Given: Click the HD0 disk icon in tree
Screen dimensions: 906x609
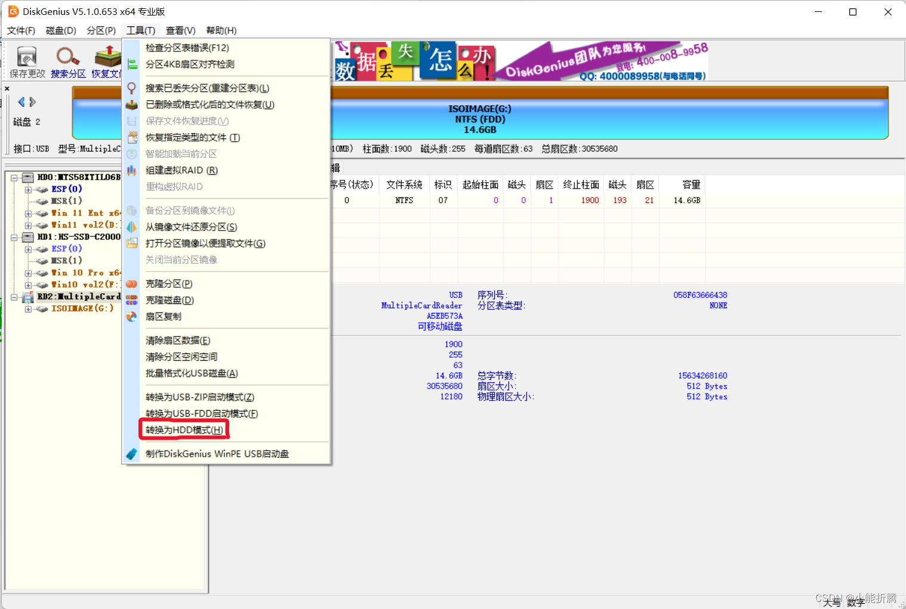Looking at the screenshot, I should tap(28, 177).
